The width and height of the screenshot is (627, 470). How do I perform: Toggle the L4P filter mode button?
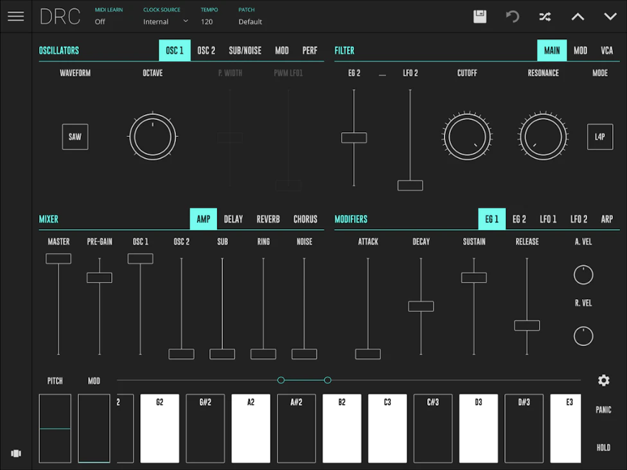(599, 137)
